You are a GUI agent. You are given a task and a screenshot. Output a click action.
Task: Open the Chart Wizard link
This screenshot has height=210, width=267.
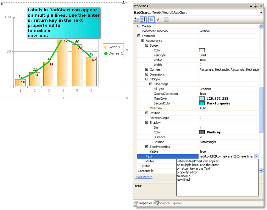click(x=143, y=177)
